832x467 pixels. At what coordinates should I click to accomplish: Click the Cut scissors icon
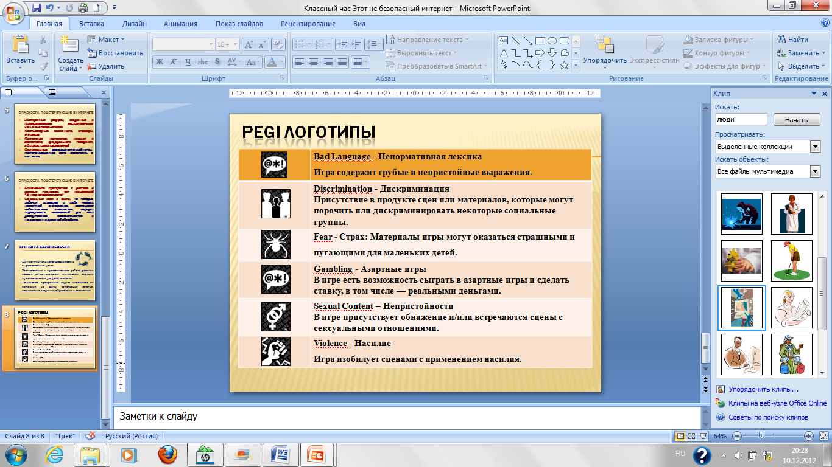tap(43, 40)
